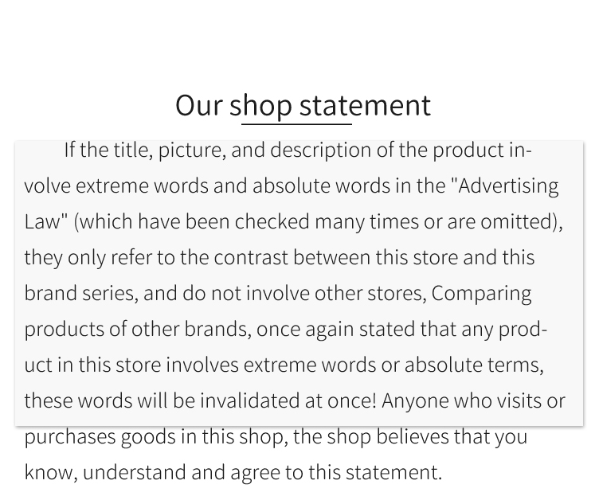Click the words "this statement." at the end
Viewport: 595px width, 496px height.
tap(375, 472)
